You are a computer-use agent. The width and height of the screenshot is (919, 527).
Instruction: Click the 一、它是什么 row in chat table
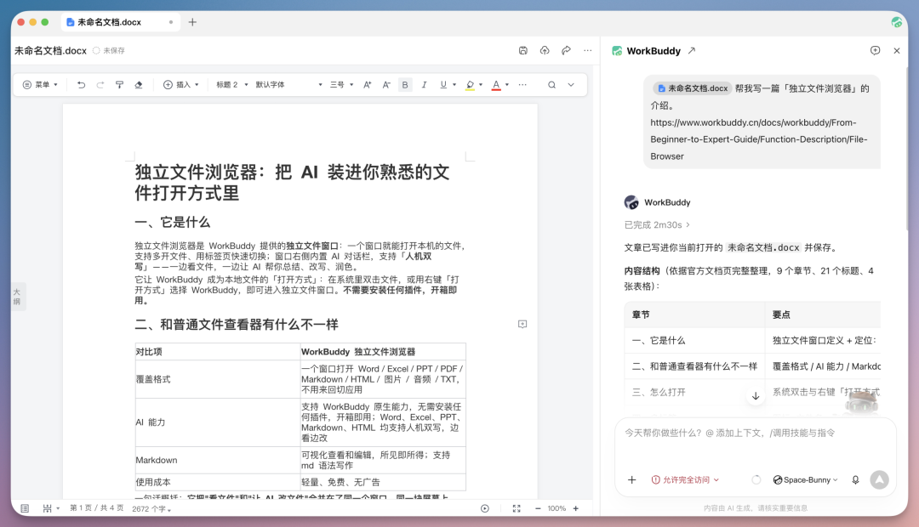pos(752,340)
